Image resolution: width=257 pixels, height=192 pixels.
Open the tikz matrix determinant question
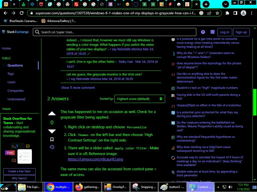point(207,77)
